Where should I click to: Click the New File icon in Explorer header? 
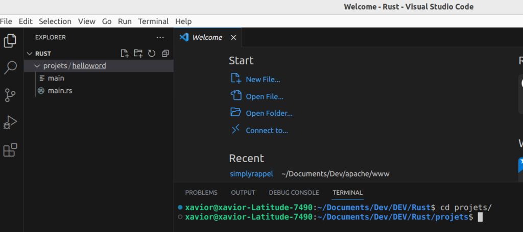tap(125, 53)
